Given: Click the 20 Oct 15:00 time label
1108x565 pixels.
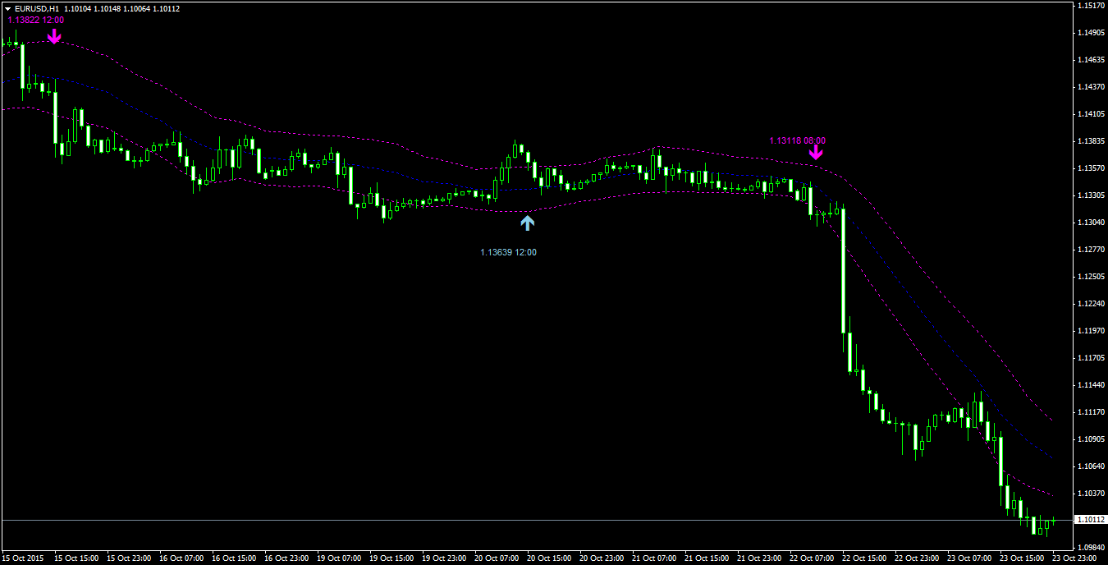Looking at the screenshot, I should [x=549, y=558].
